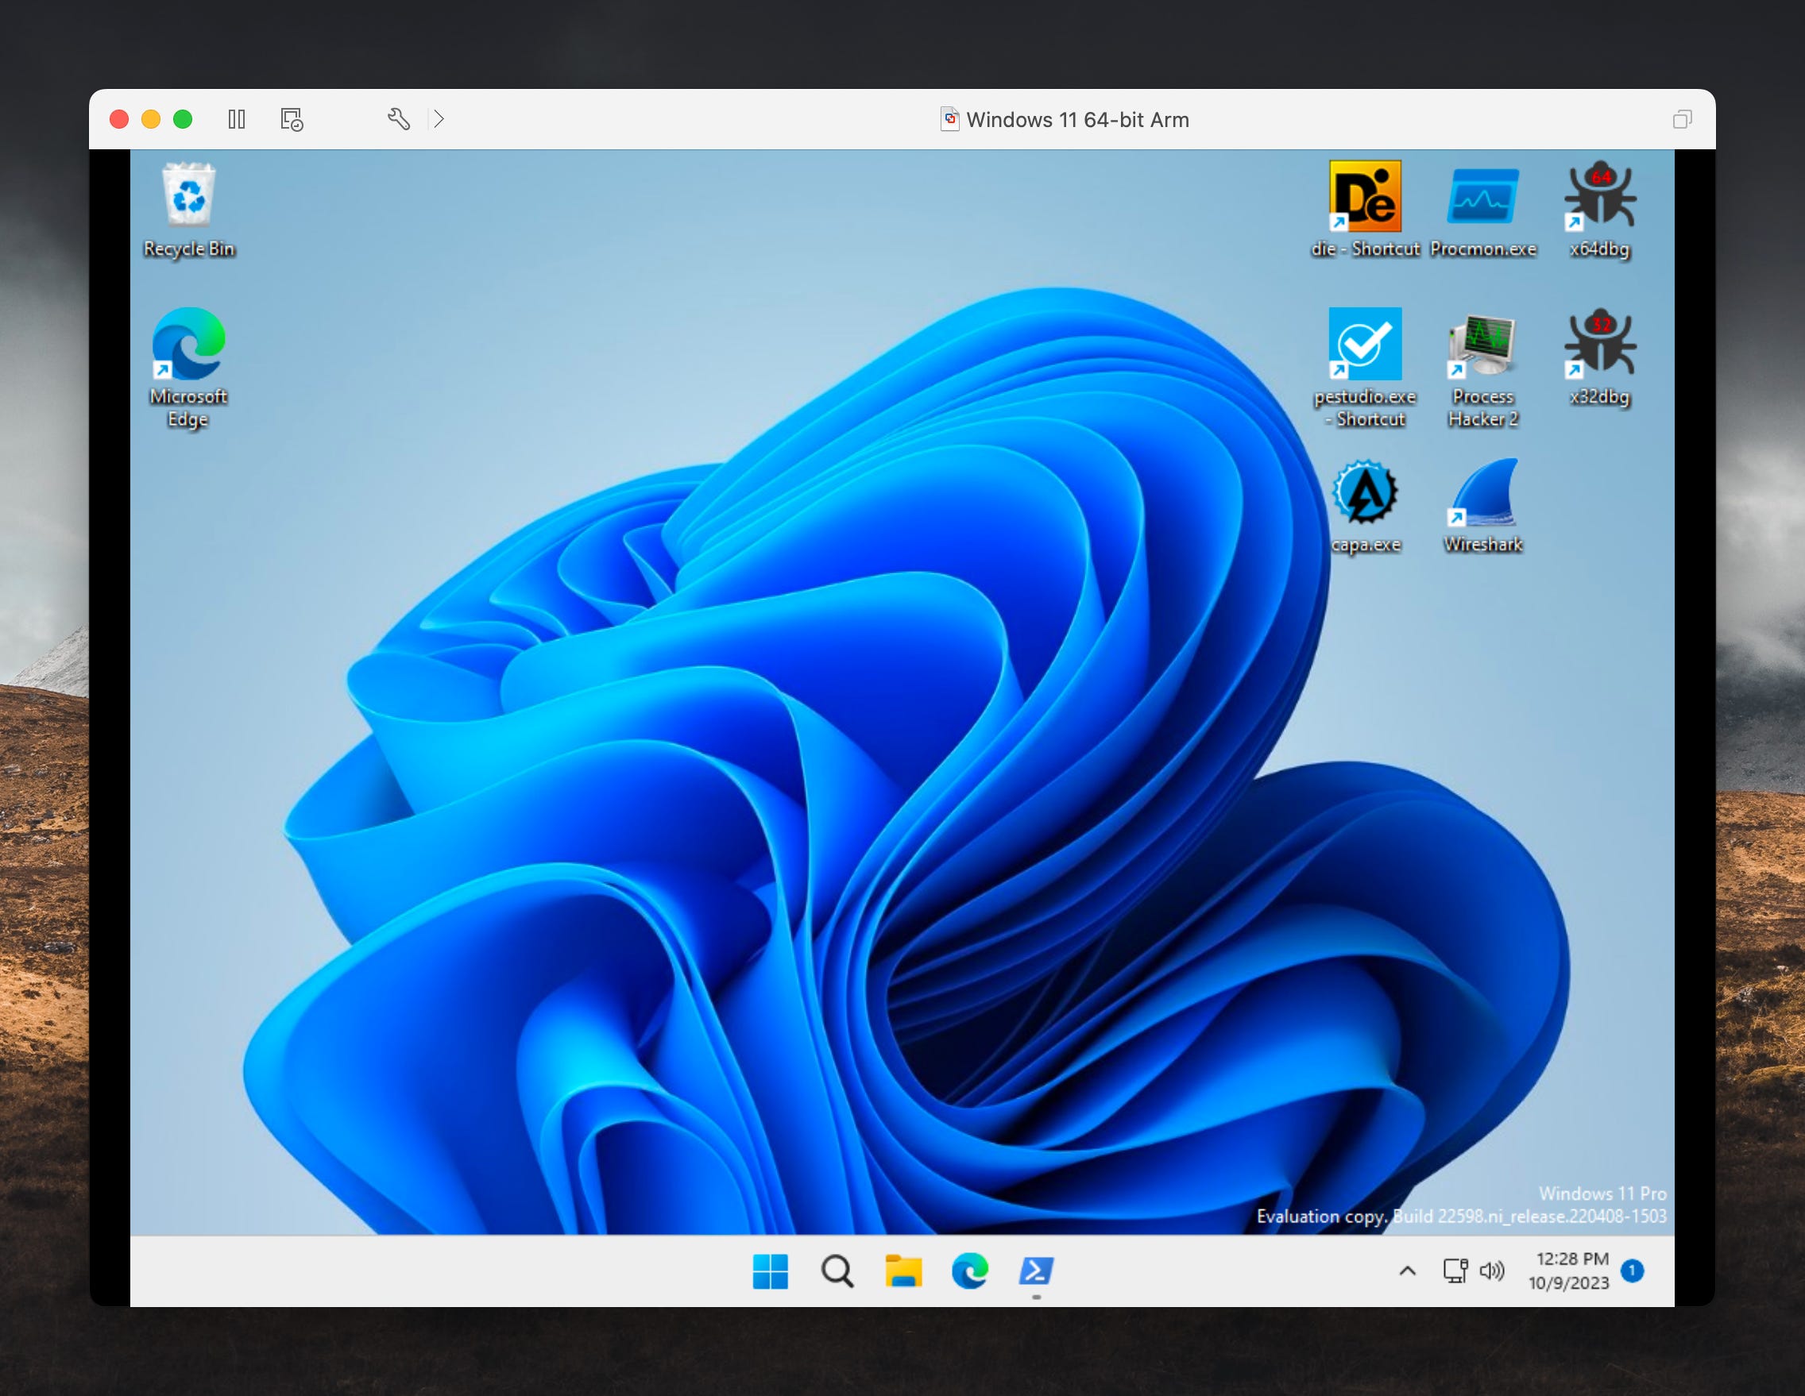The height and width of the screenshot is (1396, 1805).
Task: Select the Procmon.exe desktop icon
Action: coord(1482,198)
